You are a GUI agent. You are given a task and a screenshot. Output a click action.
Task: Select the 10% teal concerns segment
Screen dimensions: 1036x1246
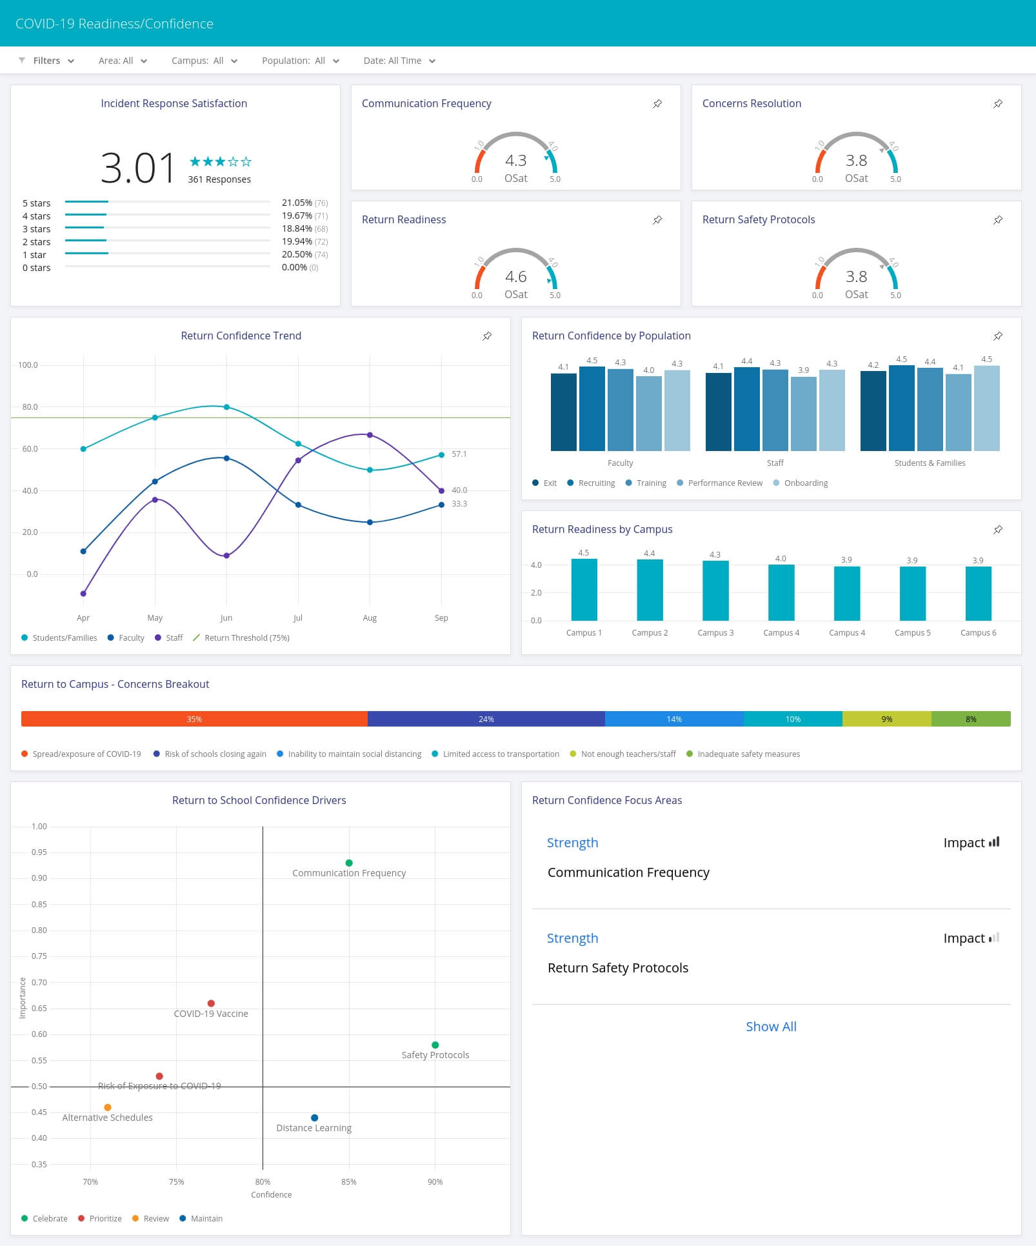(x=793, y=719)
